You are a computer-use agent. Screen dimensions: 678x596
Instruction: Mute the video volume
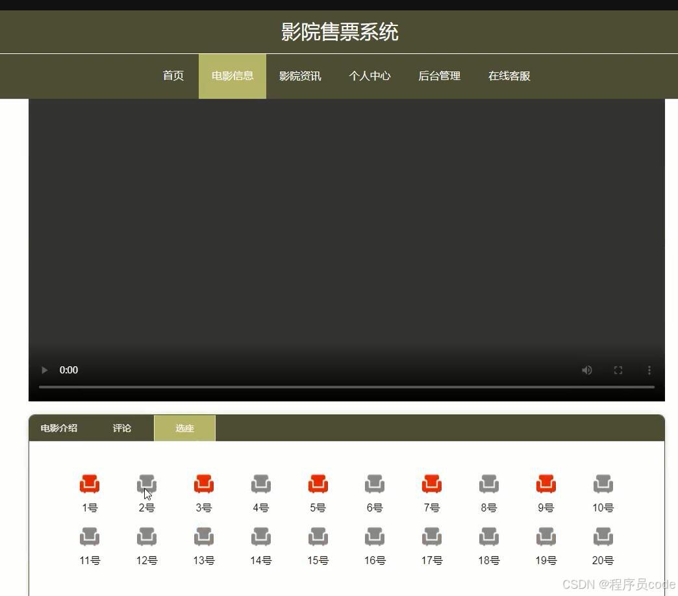(587, 370)
